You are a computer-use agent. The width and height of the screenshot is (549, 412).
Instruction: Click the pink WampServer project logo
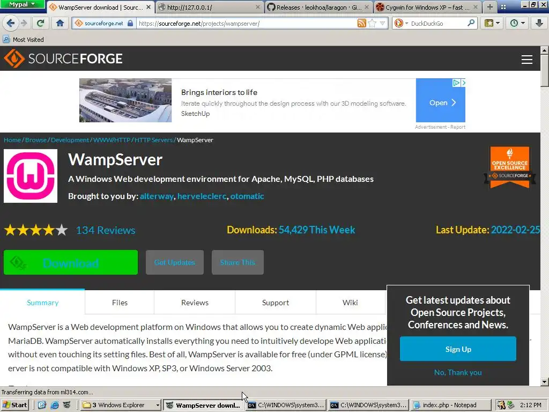[x=31, y=176]
